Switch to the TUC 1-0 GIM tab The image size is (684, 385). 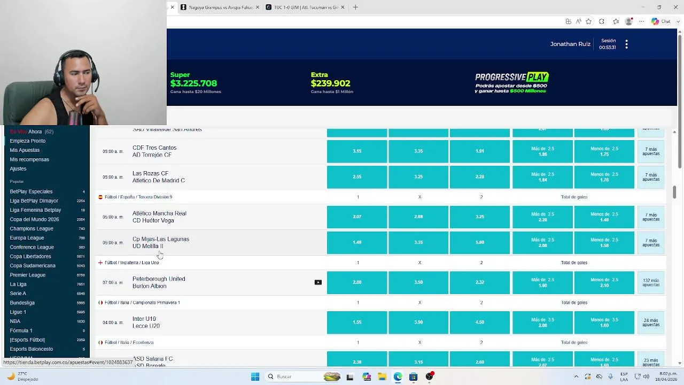click(x=306, y=7)
